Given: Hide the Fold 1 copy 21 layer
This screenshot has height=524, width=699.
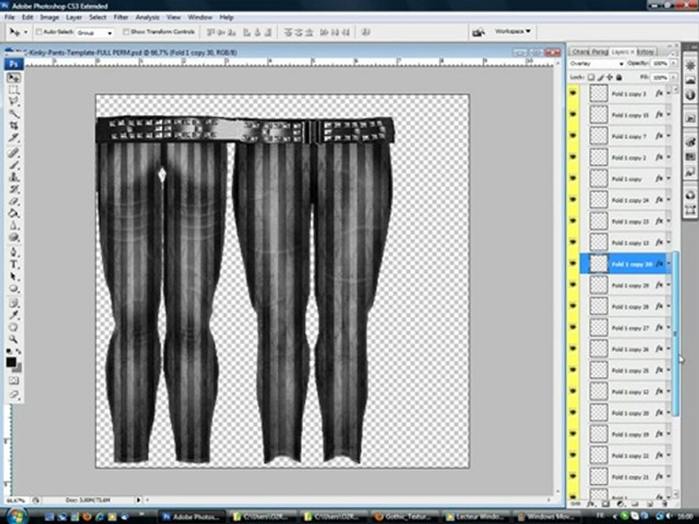Looking at the screenshot, I should pos(573,476).
